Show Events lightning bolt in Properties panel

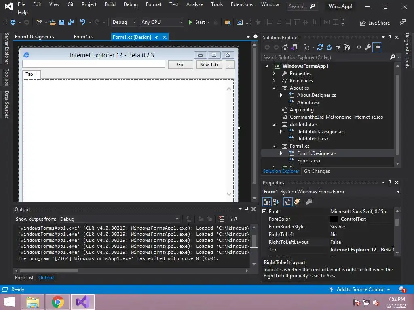[297, 202]
